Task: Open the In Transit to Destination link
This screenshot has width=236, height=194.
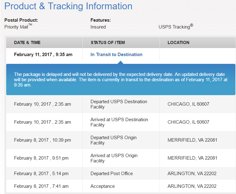Action: (x=116, y=55)
